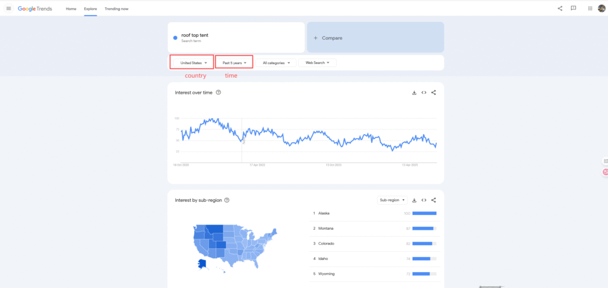Click the share icon in top header
The image size is (608, 288).
560,8
